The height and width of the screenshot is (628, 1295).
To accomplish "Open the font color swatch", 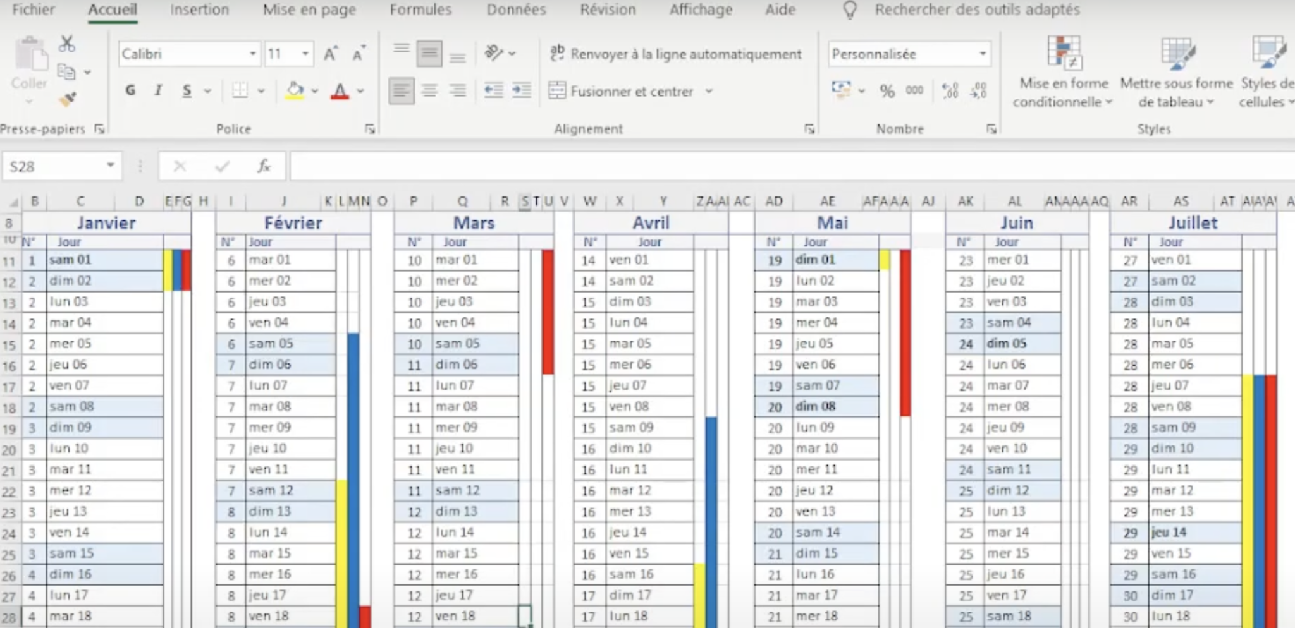I will click(x=341, y=90).
